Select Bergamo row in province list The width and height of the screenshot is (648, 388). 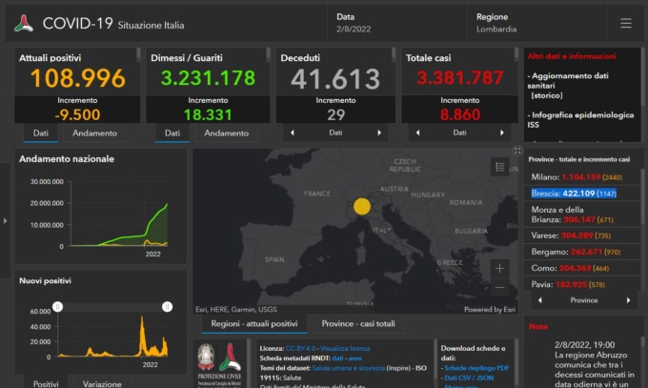582,252
